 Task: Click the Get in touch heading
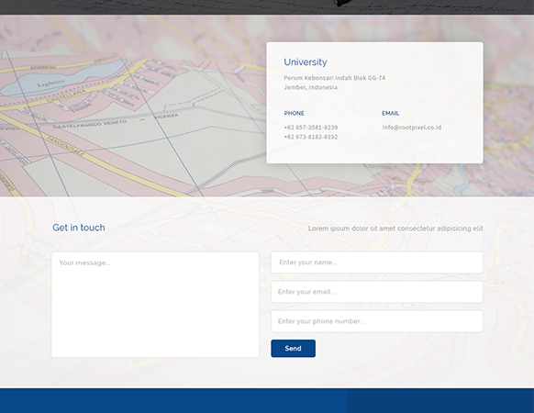click(x=79, y=228)
